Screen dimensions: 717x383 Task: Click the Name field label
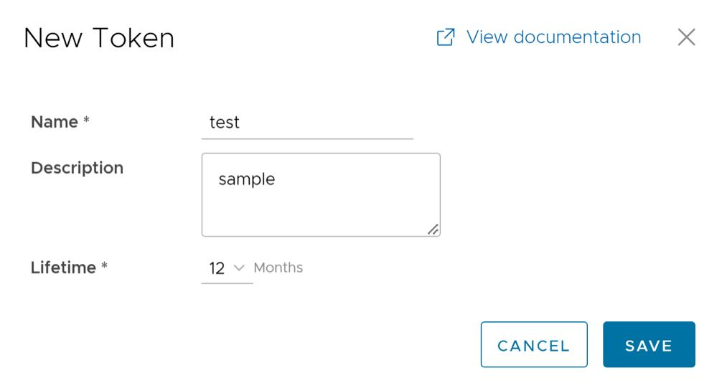(x=55, y=122)
